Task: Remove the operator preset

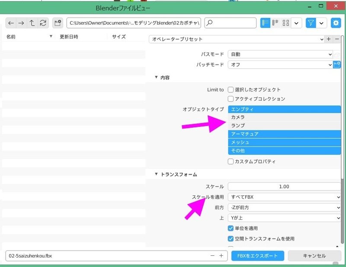Action: pyautogui.click(x=337, y=39)
